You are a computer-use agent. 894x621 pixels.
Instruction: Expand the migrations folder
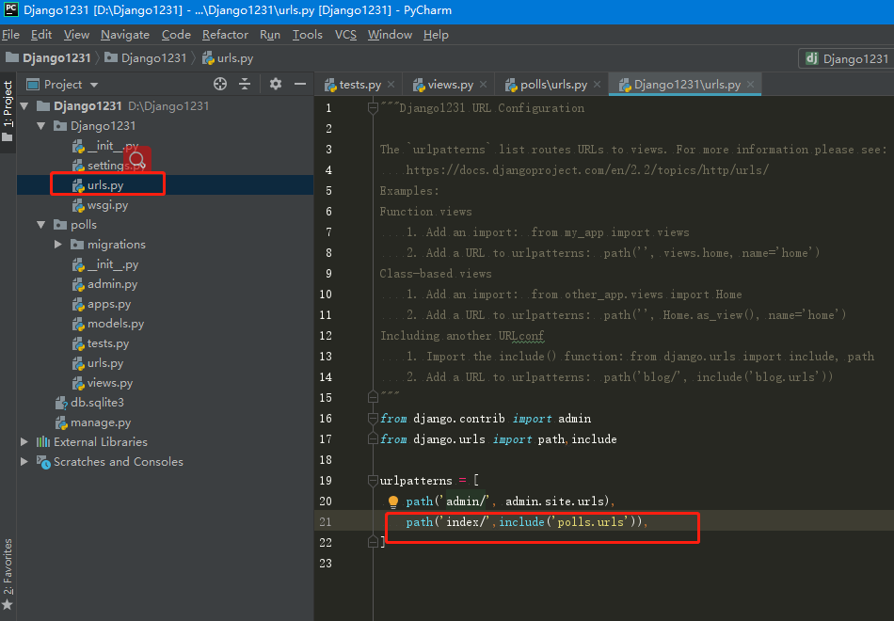coord(58,245)
